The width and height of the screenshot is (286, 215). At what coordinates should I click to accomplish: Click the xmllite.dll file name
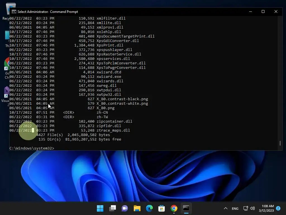point(109,23)
